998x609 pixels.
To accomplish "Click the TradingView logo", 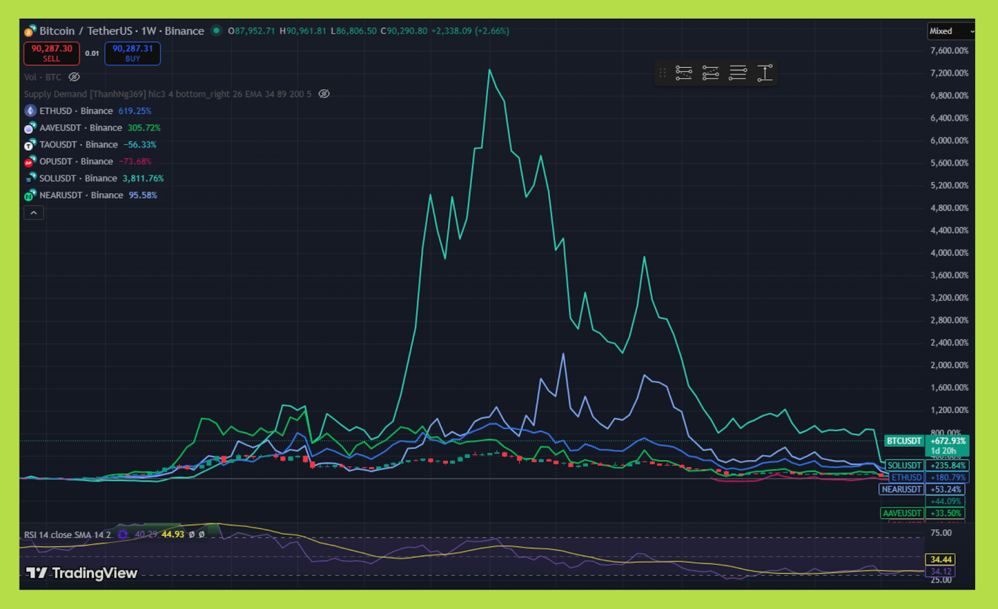I will click(x=82, y=573).
